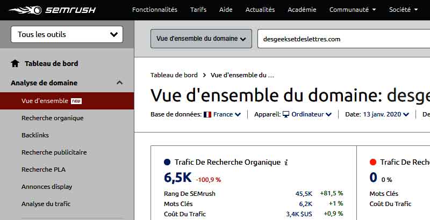This screenshot has width=430, height=220.
Task: Click the domain search field containing desgeeksetdeslettres.com
Action: click(x=343, y=39)
